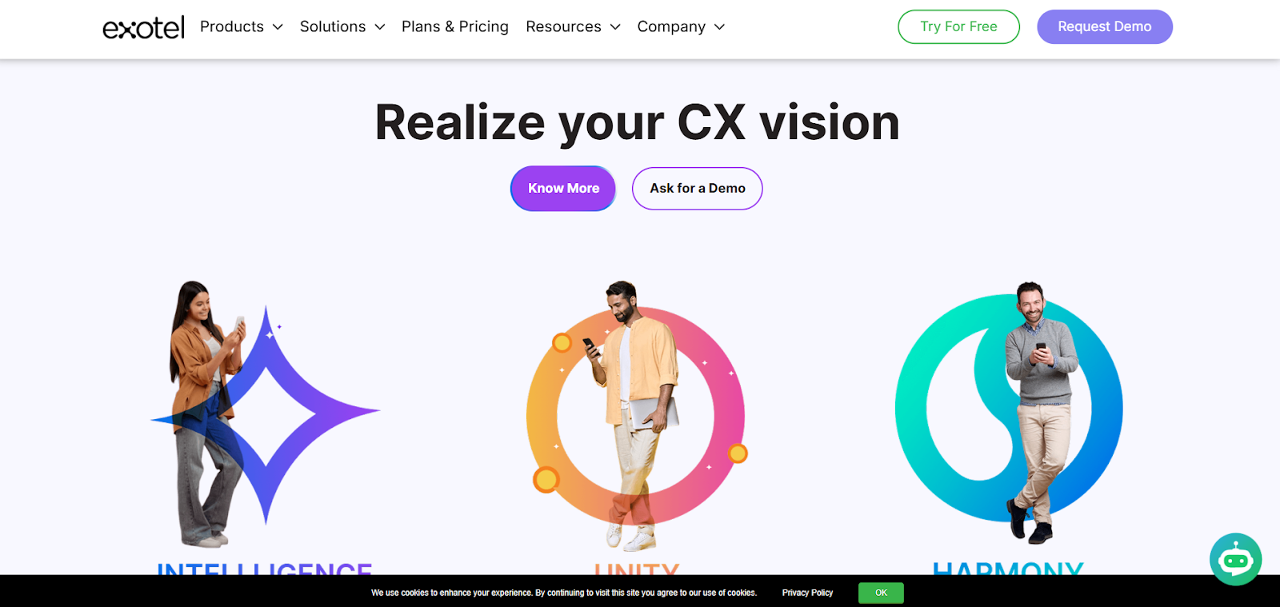Expand the Company dropdown chevron

(719, 27)
